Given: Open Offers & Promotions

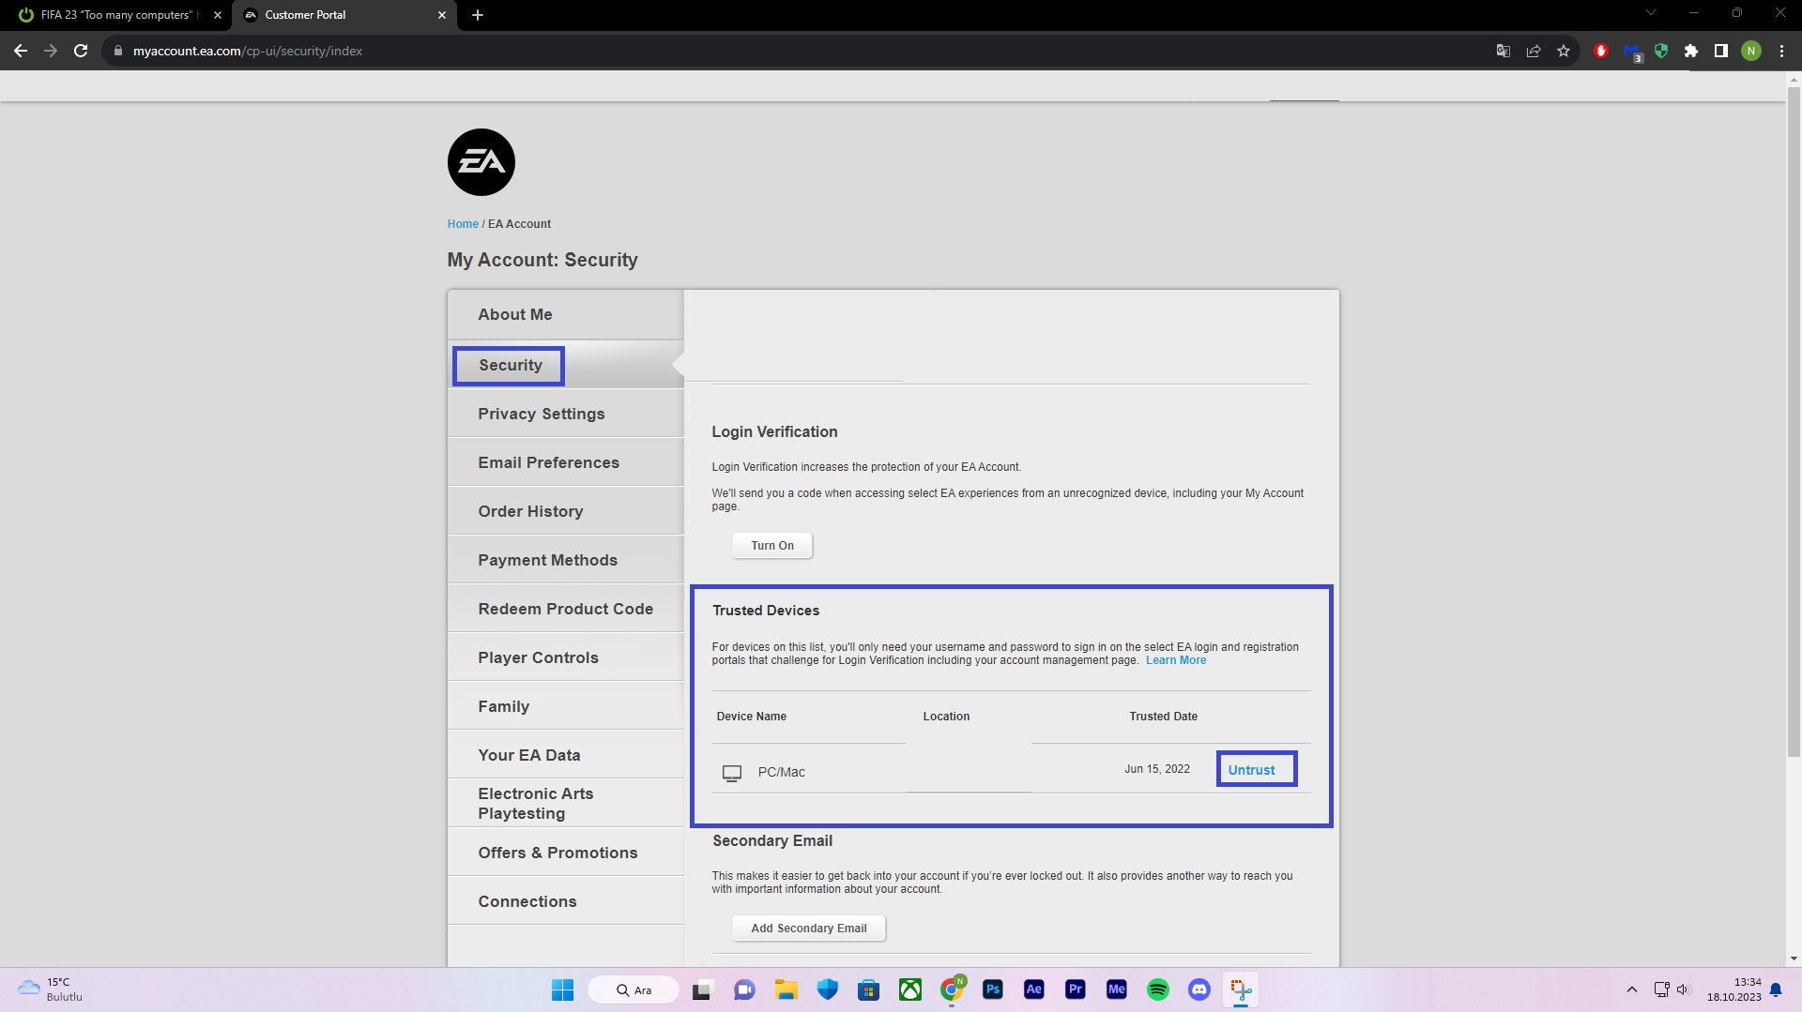Looking at the screenshot, I should click(566, 853).
